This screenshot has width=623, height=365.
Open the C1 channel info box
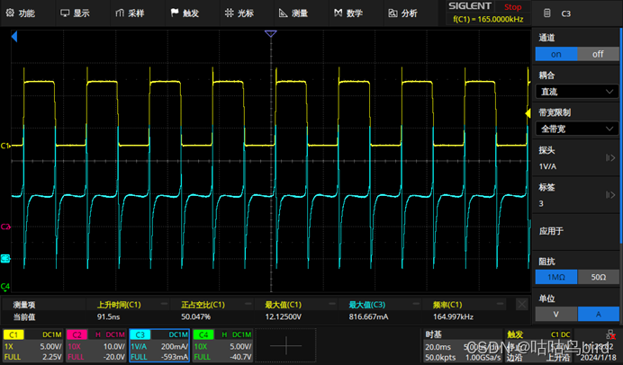tap(33, 345)
